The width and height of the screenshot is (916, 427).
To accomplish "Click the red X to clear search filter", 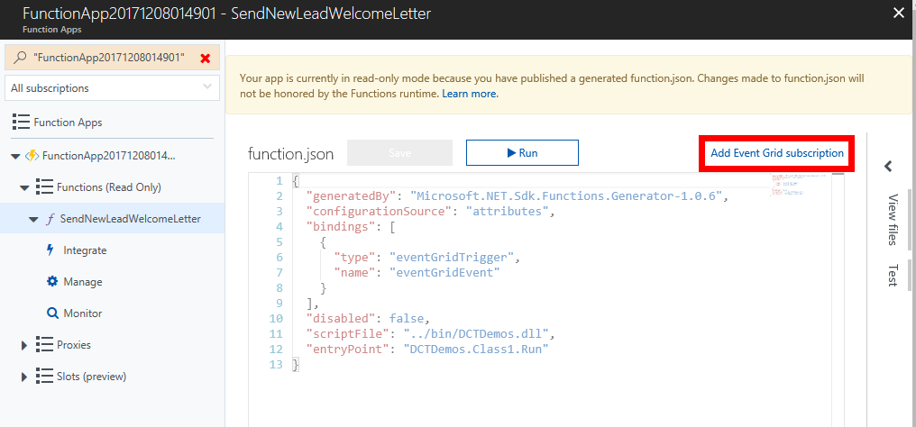I will [x=206, y=58].
